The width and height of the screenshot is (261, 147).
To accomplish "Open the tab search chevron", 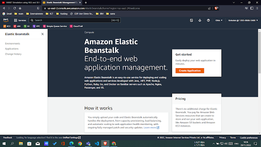I will click(234, 2).
